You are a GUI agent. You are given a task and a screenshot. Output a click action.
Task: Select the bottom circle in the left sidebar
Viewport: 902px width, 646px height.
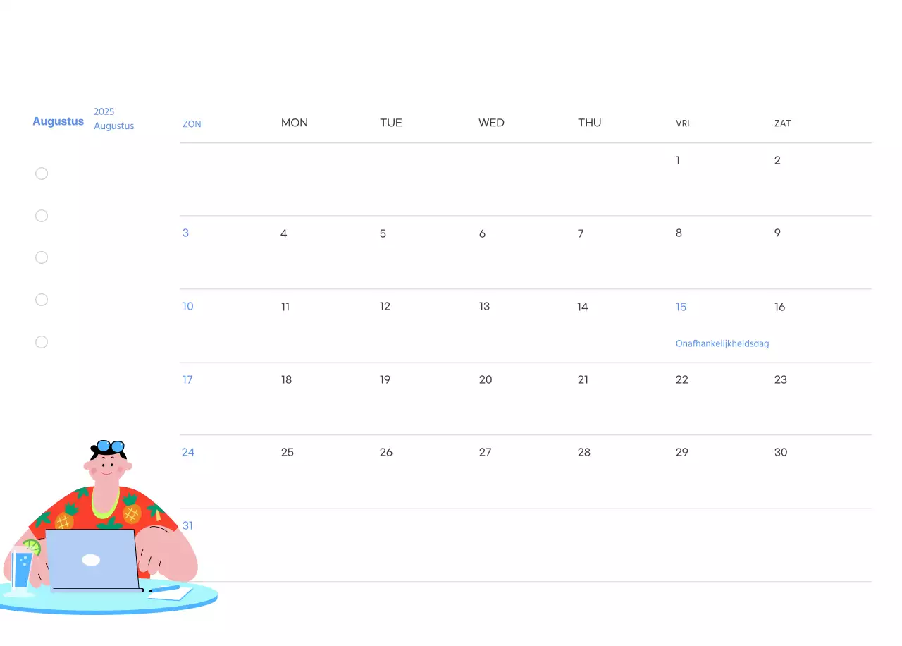[x=41, y=341]
